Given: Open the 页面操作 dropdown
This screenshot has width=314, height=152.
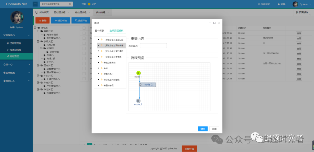Looking at the screenshot, I should (302, 12).
